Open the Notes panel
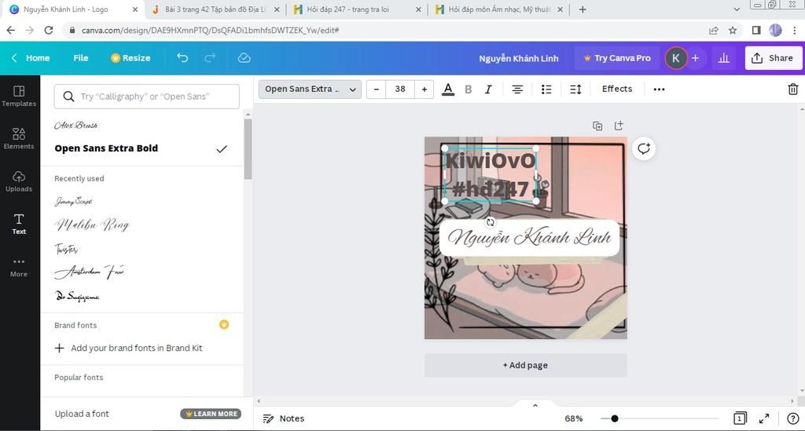Image resolution: width=805 pixels, height=431 pixels. (x=283, y=418)
